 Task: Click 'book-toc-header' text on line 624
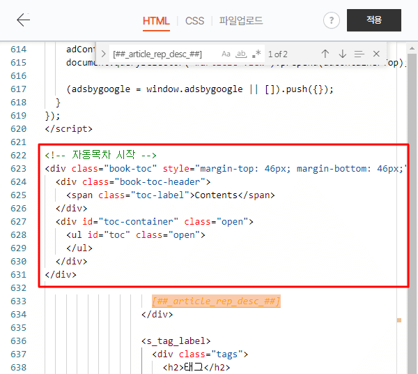click(x=160, y=182)
